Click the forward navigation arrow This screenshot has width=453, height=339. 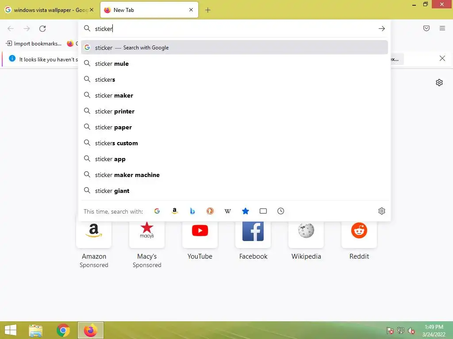[27, 29]
